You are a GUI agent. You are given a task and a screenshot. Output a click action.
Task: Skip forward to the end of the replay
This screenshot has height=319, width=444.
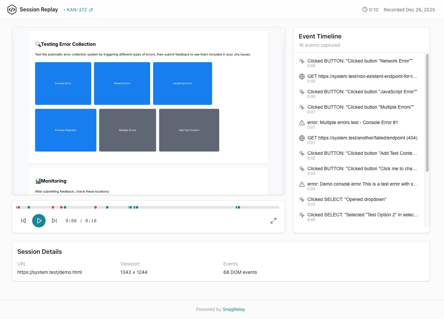click(54, 221)
